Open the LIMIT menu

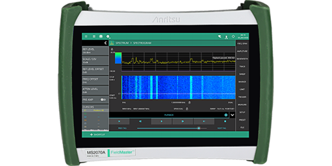(x=242, y=89)
